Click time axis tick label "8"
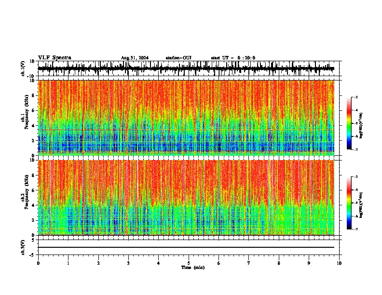Screen dimensions: 382x295 279,263
